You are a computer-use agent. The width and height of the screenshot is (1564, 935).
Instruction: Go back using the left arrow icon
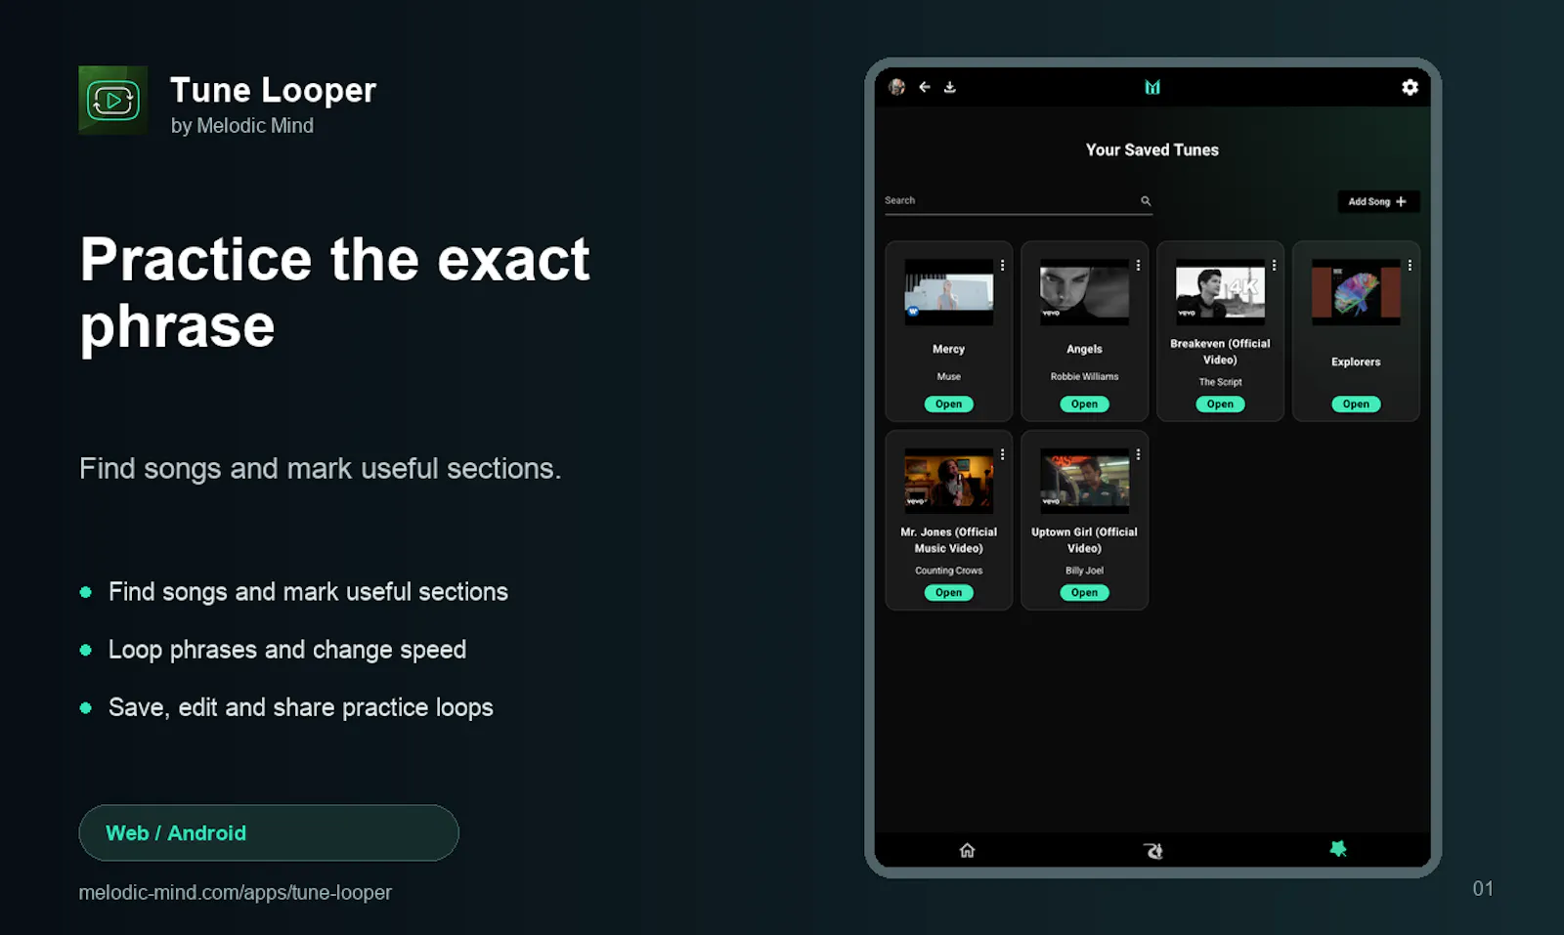[925, 87]
